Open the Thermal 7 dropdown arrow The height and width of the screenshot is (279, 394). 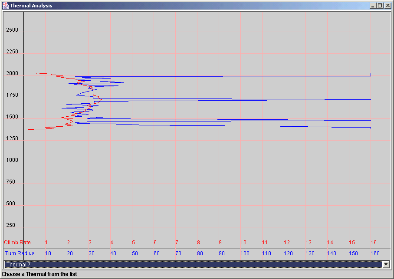click(385, 264)
